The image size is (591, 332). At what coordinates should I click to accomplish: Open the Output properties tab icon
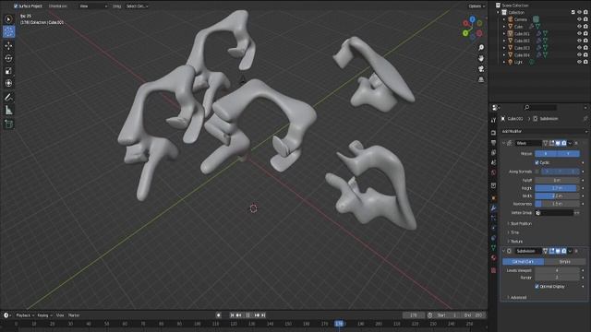click(x=493, y=143)
